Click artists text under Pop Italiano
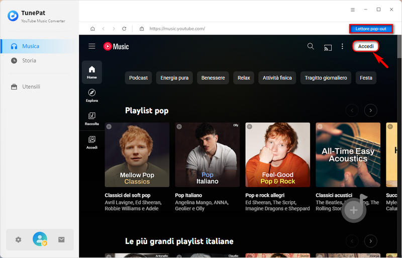The width and height of the screenshot is (402, 258). click(202, 205)
